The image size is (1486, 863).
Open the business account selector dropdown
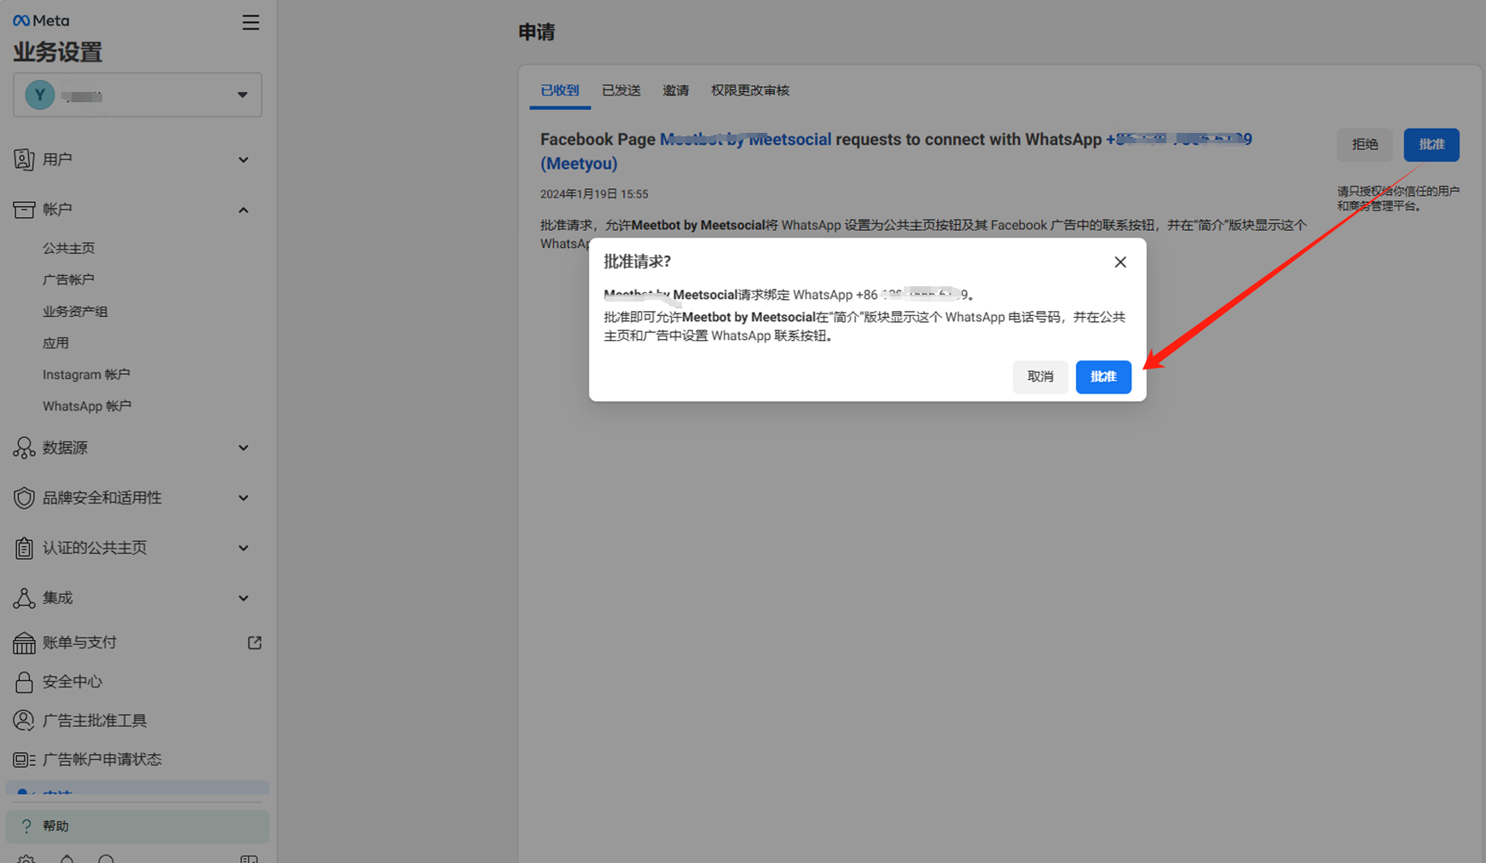[137, 95]
